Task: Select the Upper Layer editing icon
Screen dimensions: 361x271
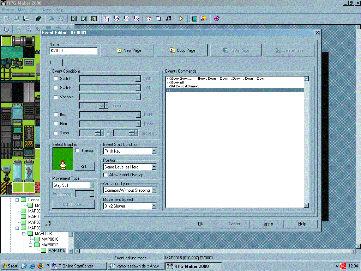Action: click(x=84, y=19)
